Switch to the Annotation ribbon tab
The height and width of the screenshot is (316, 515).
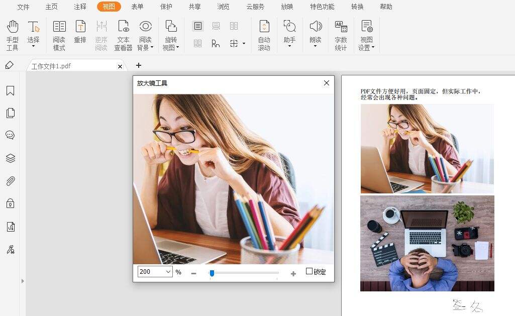(79, 7)
